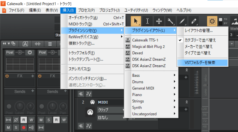This screenshot has width=238, height=132.
Task: Adjust first strip send Pan knob
Action: point(30,107)
